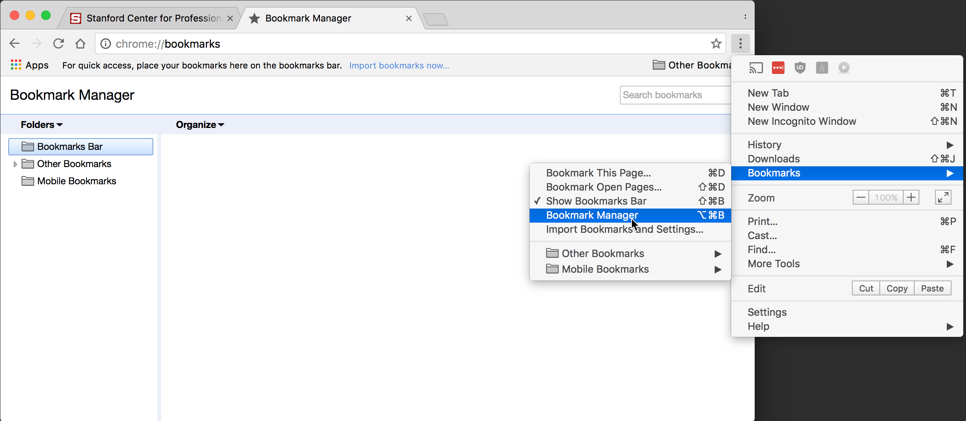Click the play-button extension icon
The height and width of the screenshot is (421, 966).
(x=844, y=68)
